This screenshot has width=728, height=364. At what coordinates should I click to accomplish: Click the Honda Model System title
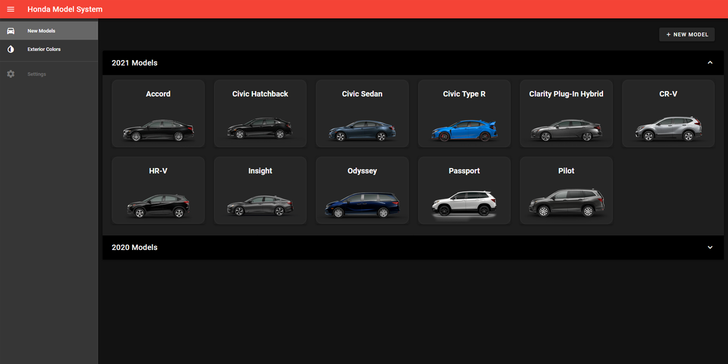tap(65, 9)
